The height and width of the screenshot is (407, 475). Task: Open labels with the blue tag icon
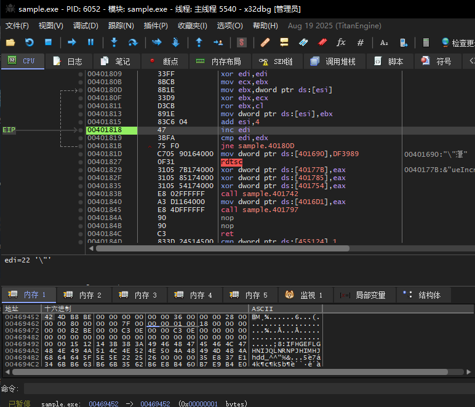pos(303,42)
